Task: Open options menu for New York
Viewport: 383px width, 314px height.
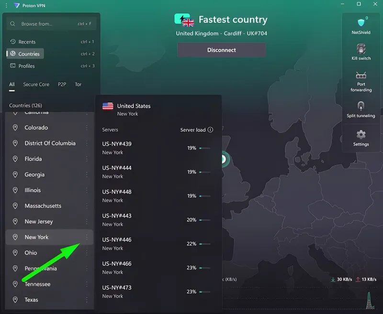Action: pyautogui.click(x=88, y=237)
